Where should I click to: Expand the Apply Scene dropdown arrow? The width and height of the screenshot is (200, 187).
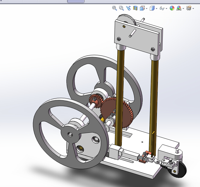coord(183,8)
